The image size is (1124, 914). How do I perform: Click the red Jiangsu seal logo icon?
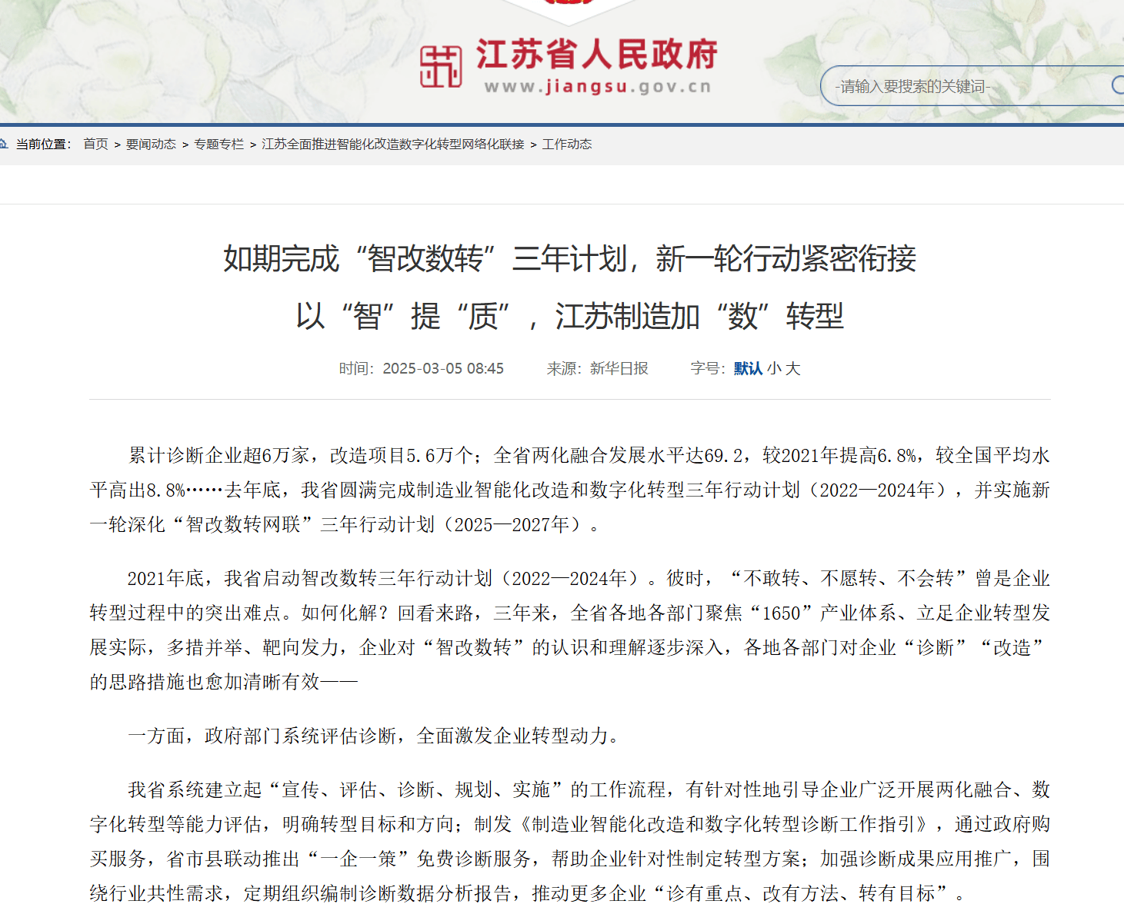pos(441,66)
